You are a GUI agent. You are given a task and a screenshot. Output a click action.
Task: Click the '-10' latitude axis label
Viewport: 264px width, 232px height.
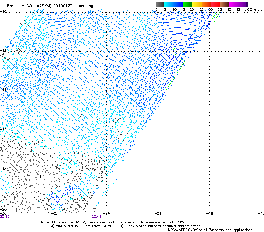coord(3,12)
